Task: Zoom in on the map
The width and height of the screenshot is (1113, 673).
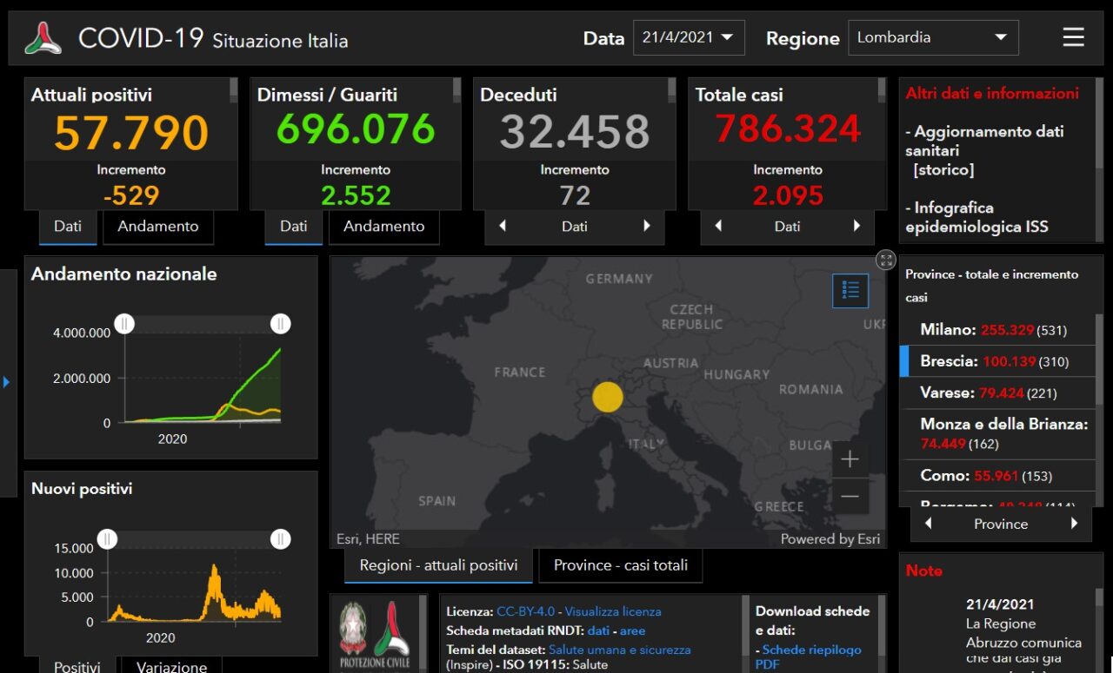Action: pyautogui.click(x=850, y=459)
